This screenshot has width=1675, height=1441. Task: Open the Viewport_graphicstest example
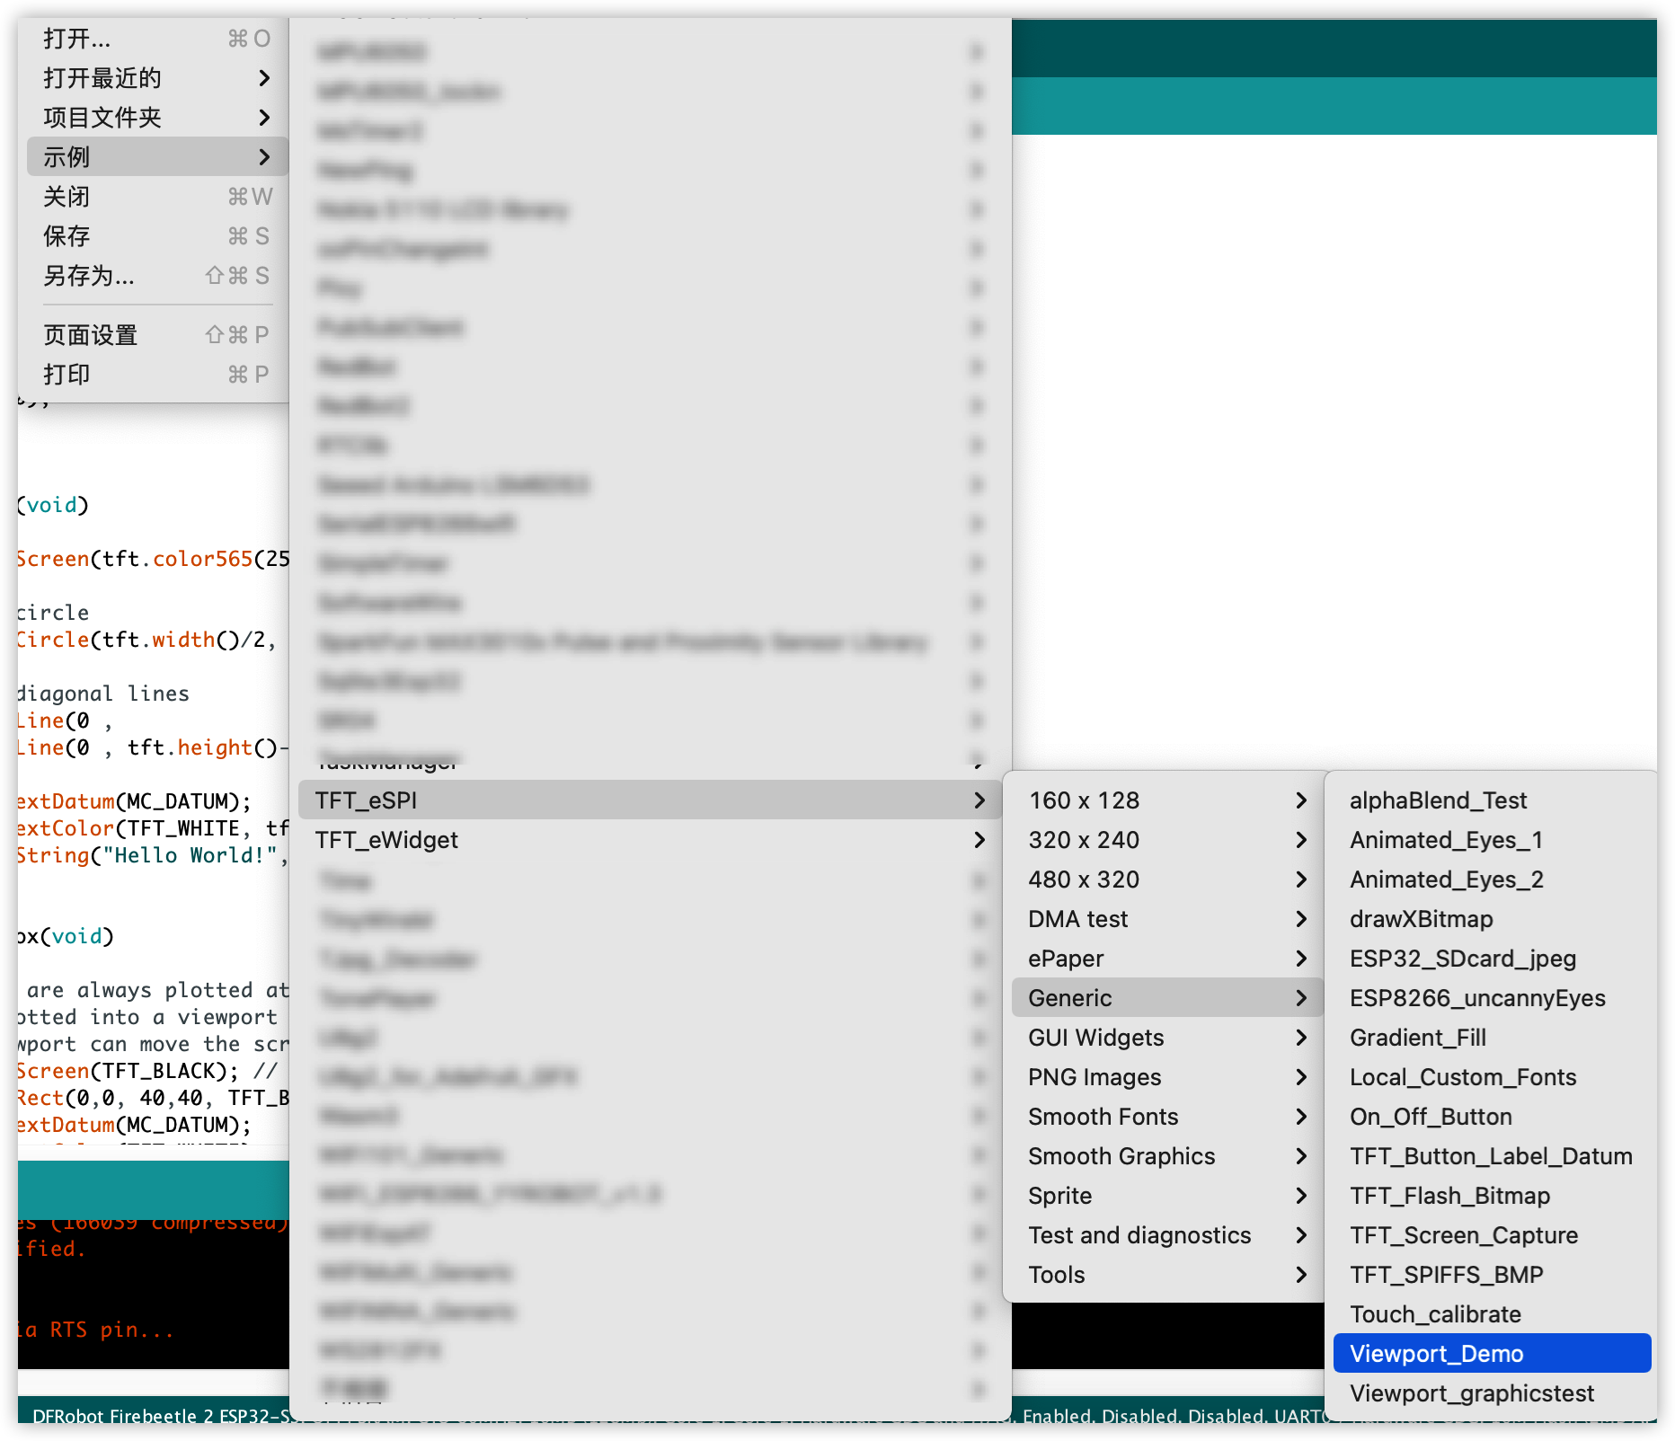pyautogui.click(x=1492, y=1393)
